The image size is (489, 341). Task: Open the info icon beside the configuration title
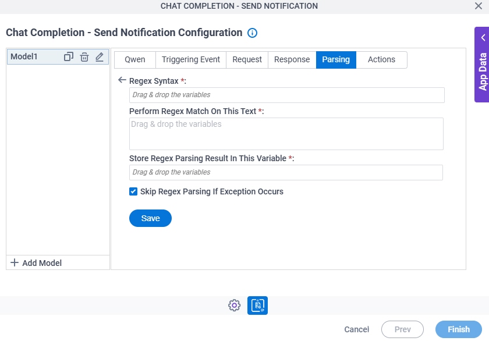click(252, 33)
